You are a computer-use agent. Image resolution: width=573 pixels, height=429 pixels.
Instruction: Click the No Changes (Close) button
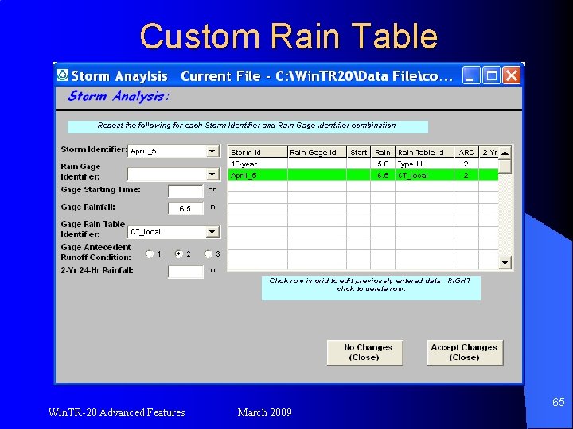pyautogui.click(x=364, y=353)
